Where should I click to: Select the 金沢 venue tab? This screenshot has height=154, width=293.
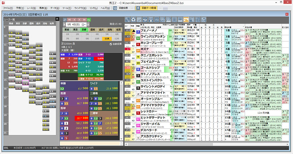101,30
